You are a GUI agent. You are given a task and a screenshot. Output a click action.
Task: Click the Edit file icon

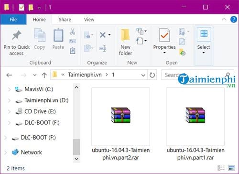[x=182, y=42]
